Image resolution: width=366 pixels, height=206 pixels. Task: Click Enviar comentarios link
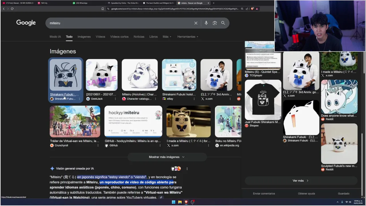[x=264, y=194]
